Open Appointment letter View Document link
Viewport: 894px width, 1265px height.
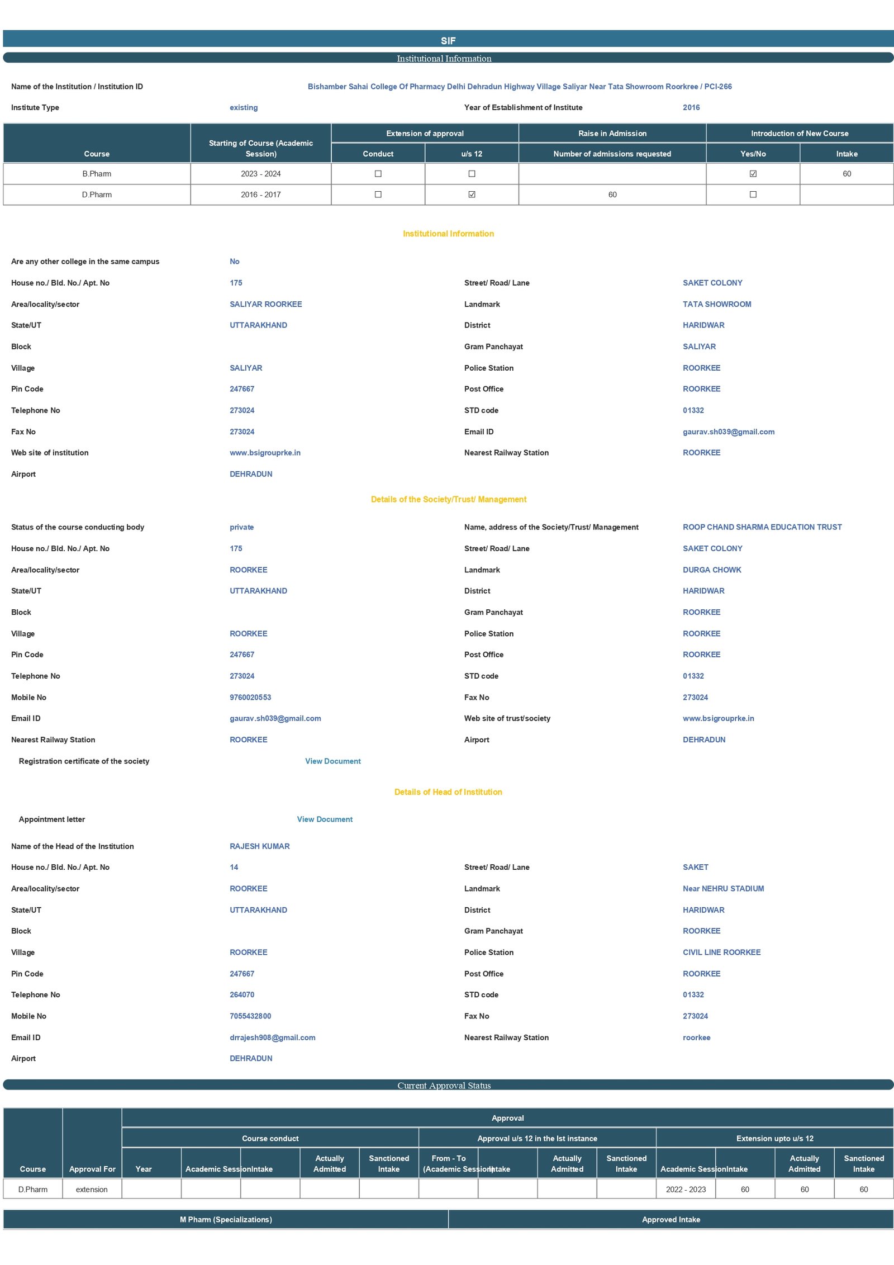coord(325,819)
